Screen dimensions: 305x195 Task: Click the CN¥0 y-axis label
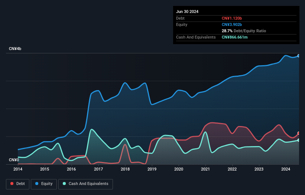(x=14, y=160)
